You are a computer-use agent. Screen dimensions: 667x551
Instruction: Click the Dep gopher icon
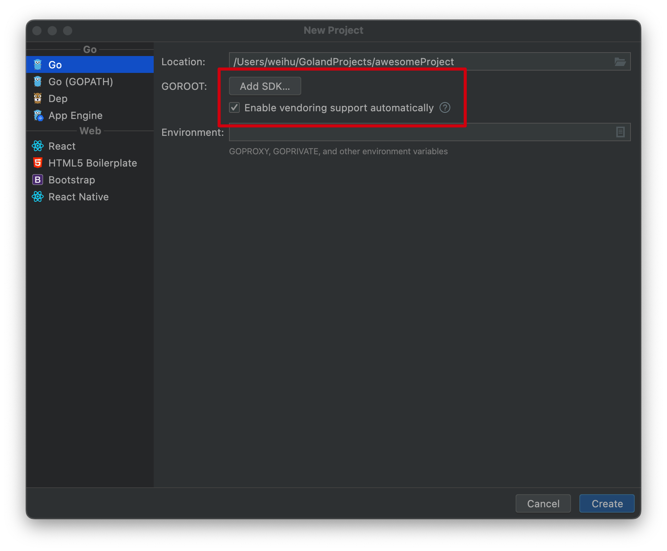pyautogui.click(x=38, y=98)
